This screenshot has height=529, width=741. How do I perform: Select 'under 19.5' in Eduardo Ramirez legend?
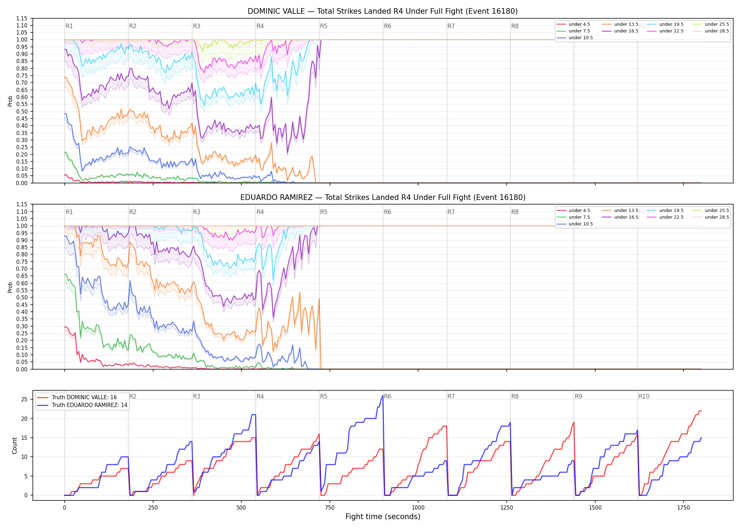pyautogui.click(x=665, y=211)
